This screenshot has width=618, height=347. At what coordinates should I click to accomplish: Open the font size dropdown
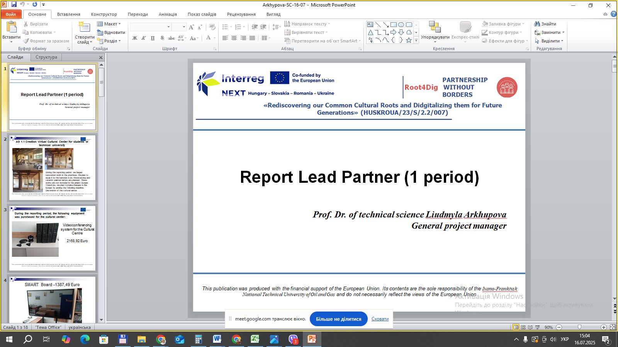click(x=183, y=27)
